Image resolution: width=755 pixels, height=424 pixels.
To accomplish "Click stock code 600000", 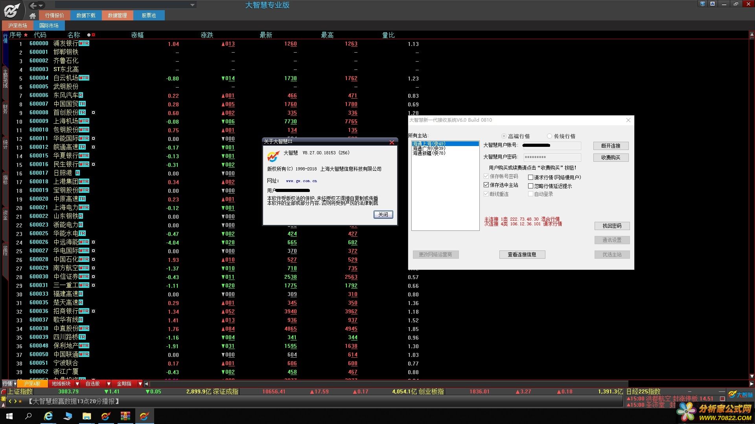I will pyautogui.click(x=39, y=44).
